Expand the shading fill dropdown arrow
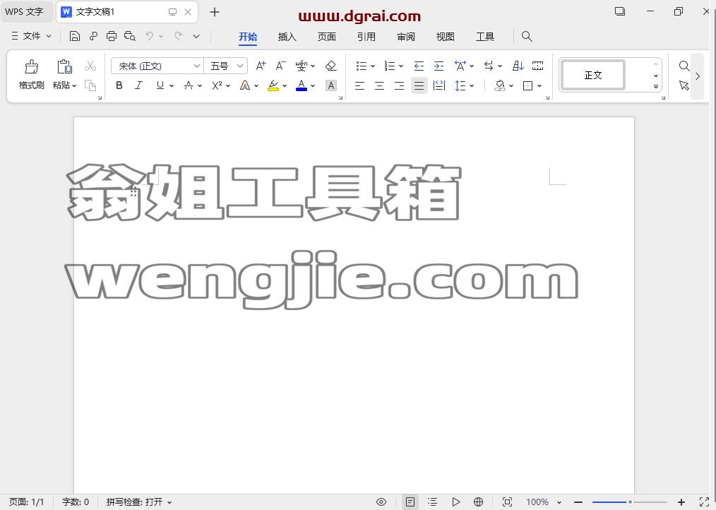The height and width of the screenshot is (510, 716). (511, 85)
